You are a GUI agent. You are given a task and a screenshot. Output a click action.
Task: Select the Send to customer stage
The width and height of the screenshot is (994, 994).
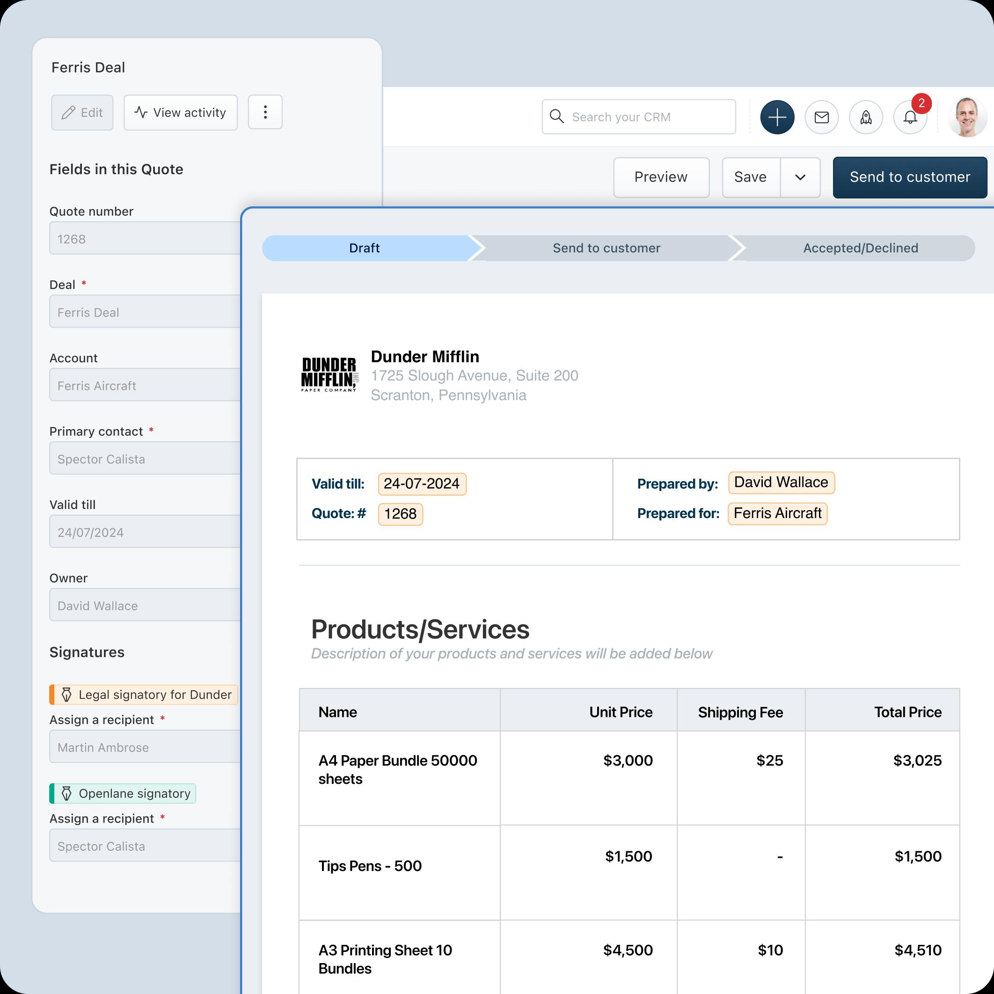(x=606, y=248)
